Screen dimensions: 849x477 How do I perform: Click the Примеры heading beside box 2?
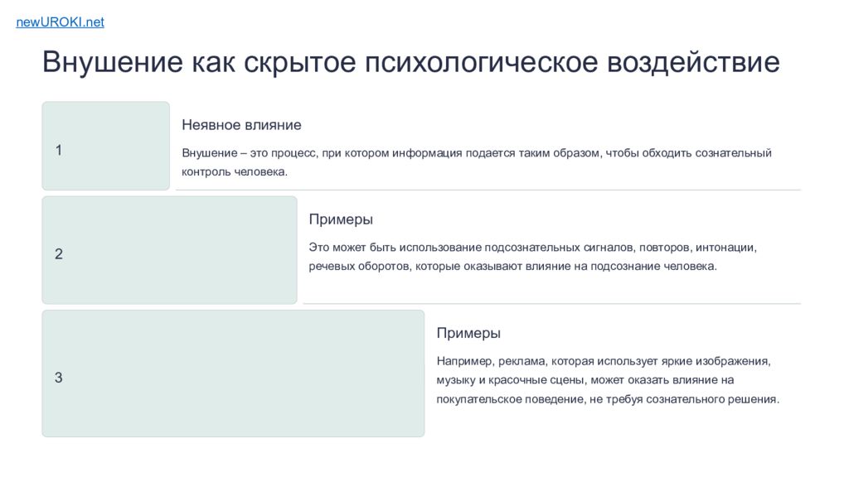341,219
